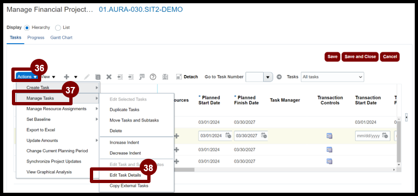Click the help question mark icon
Screen dimensions: 418x196
[x=153, y=77]
